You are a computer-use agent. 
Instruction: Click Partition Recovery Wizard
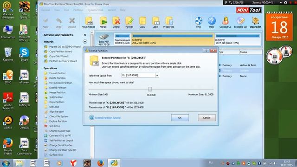[x=63, y=61]
